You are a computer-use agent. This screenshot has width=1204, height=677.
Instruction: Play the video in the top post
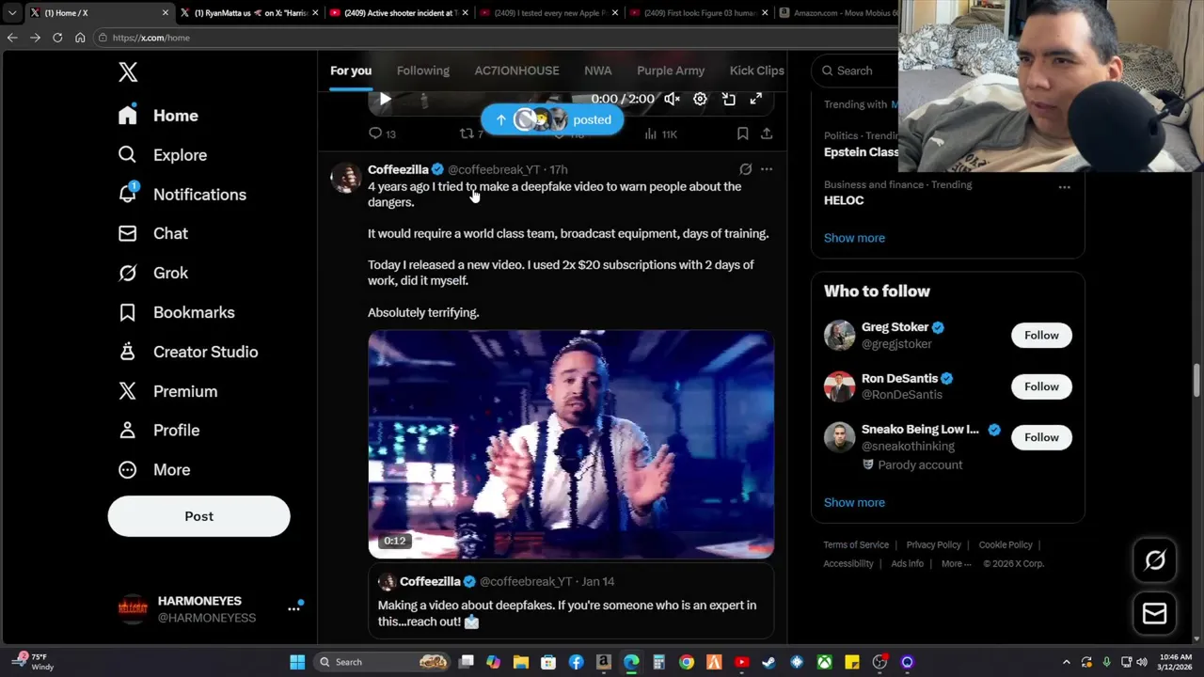[385, 99]
